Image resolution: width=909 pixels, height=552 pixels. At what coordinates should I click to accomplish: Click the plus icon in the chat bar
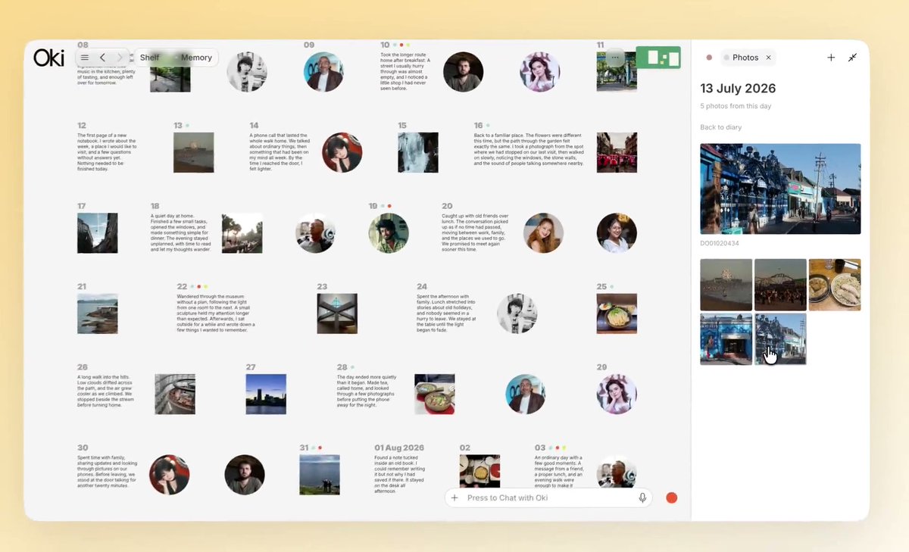[454, 497]
